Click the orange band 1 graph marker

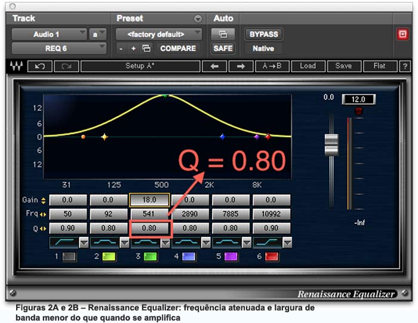(83, 136)
